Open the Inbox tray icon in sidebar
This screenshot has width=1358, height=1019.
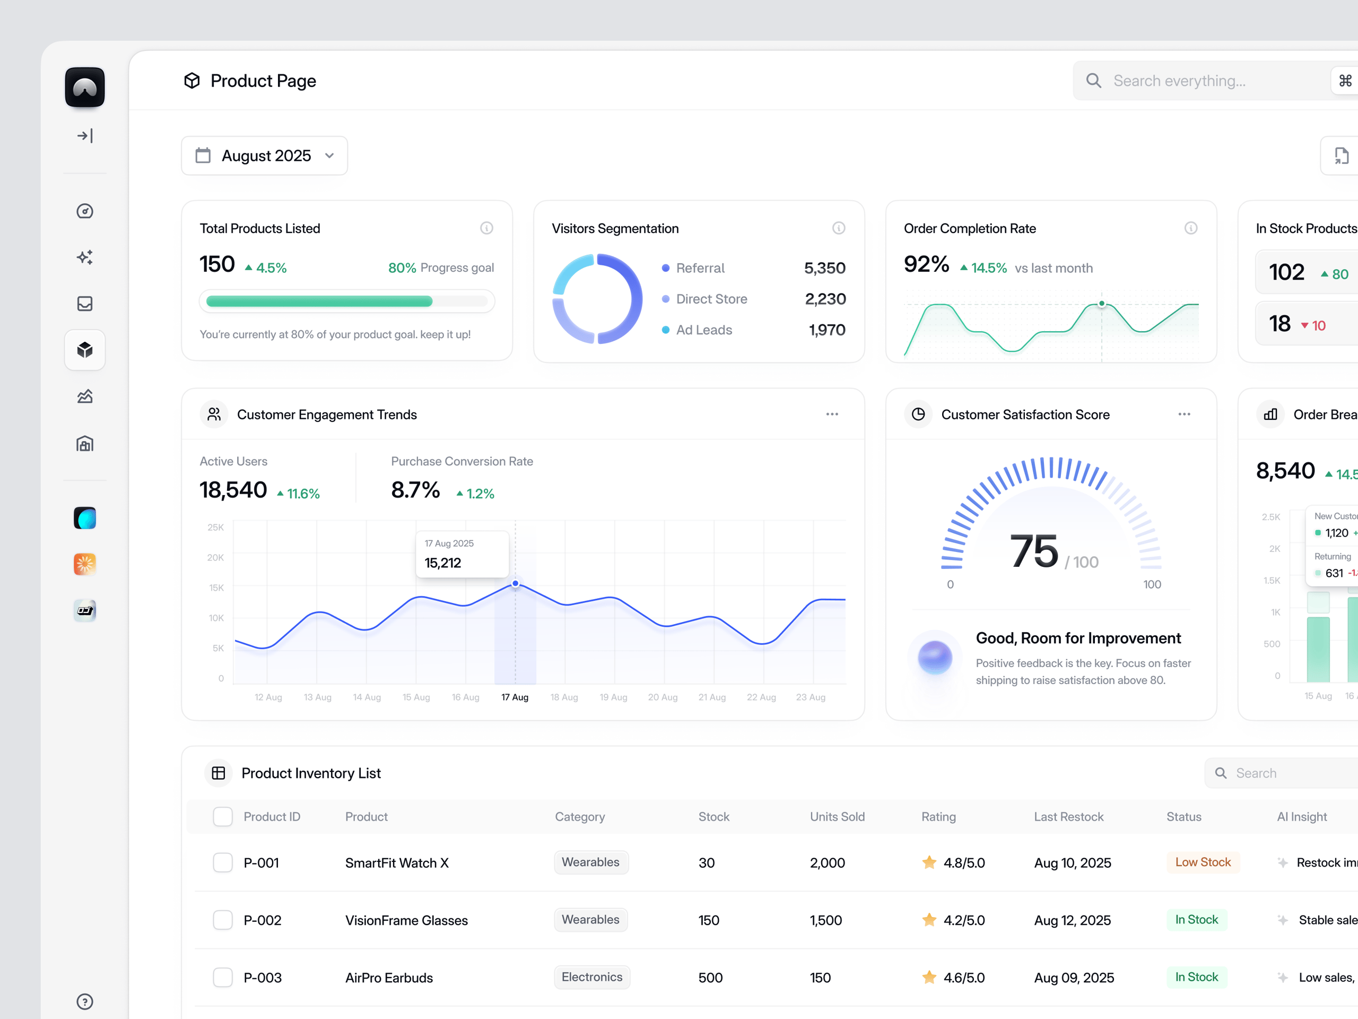84,304
